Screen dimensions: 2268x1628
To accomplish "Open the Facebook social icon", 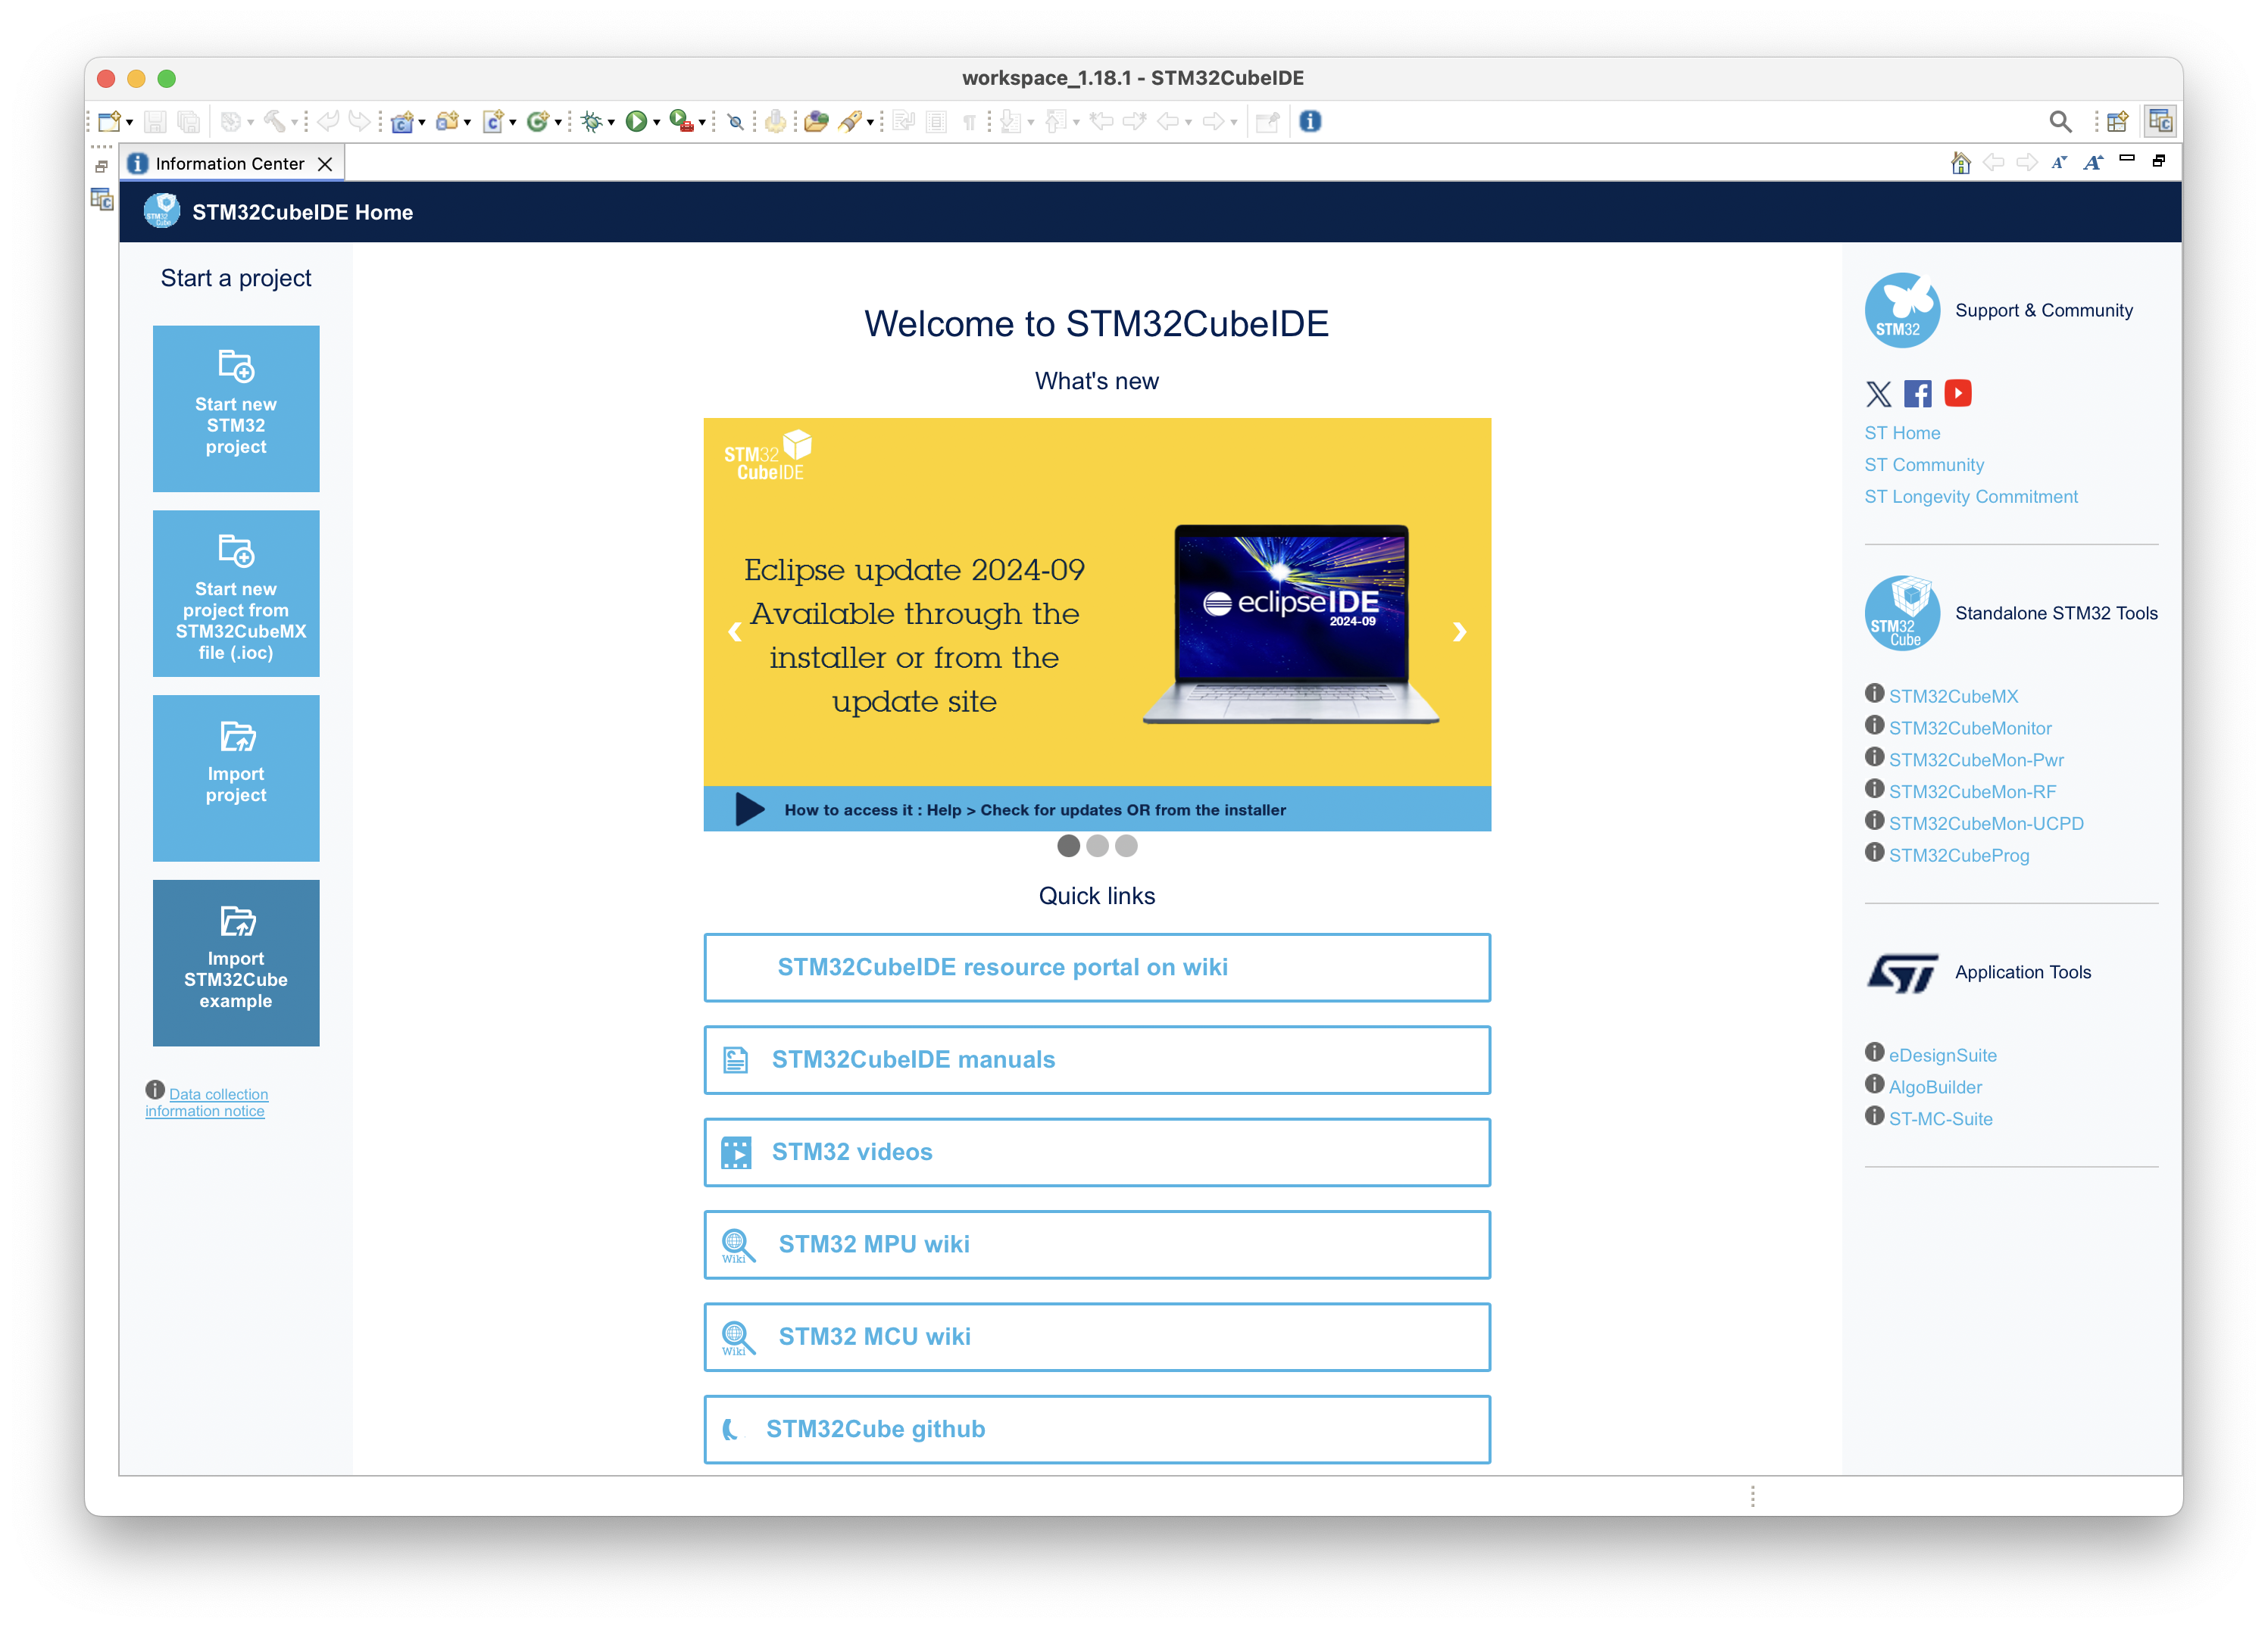I will tap(1917, 394).
